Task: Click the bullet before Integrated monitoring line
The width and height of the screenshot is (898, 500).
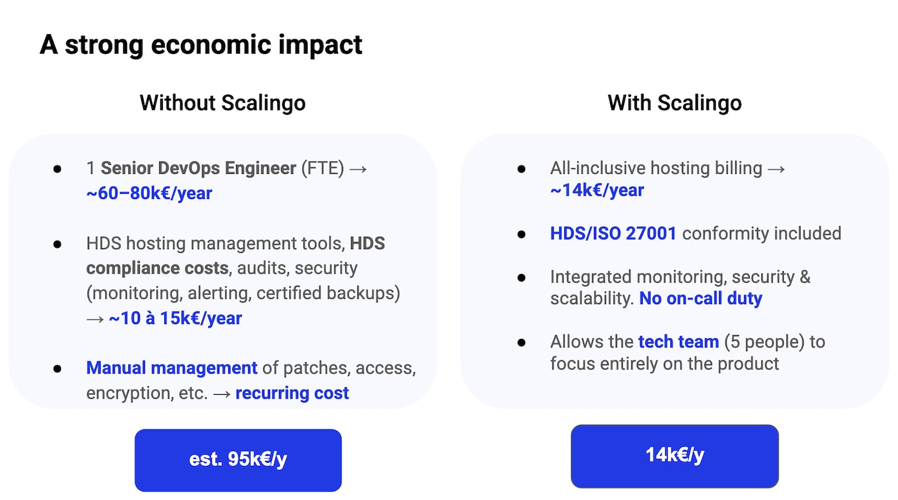Action: (521, 277)
